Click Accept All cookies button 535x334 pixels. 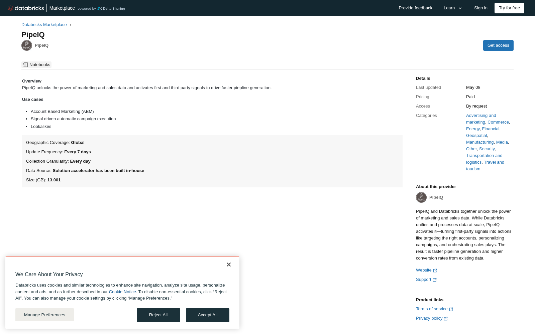pos(208,315)
